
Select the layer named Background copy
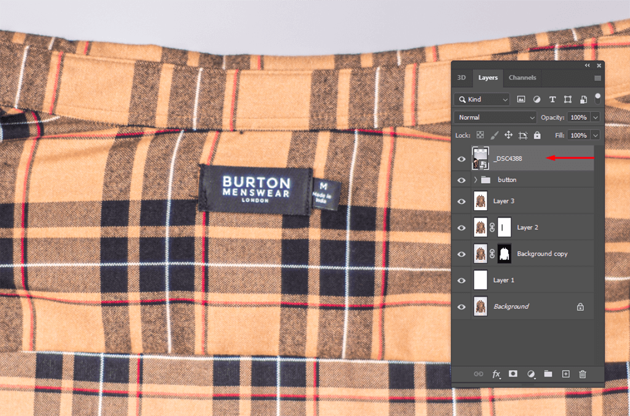pyautogui.click(x=542, y=254)
